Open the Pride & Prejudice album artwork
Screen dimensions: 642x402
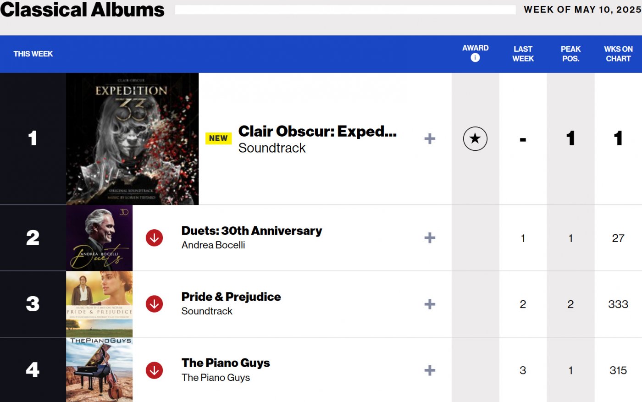(99, 304)
